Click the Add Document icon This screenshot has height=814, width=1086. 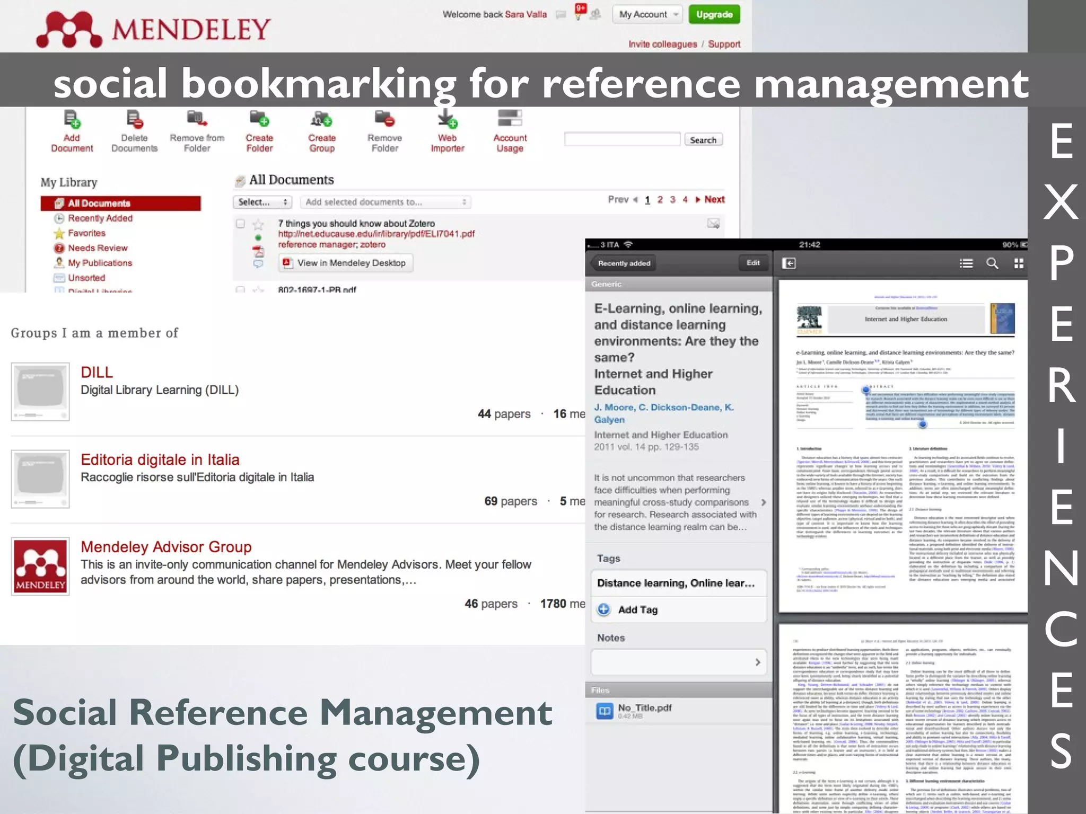coord(72,120)
